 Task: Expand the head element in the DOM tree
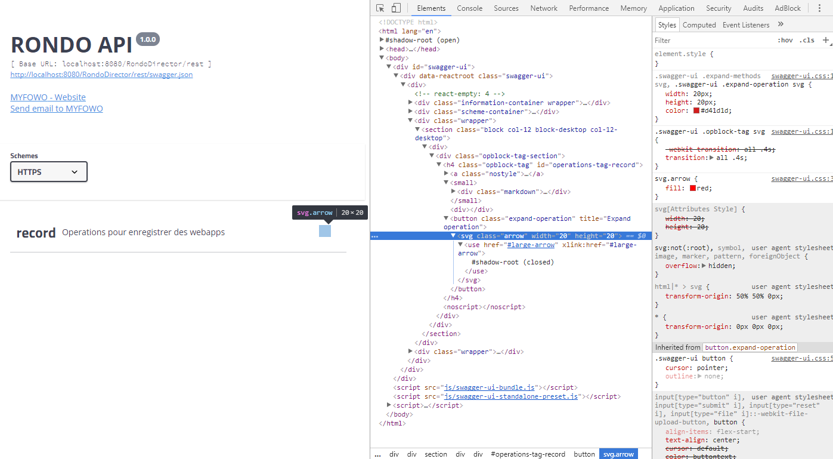pyautogui.click(x=382, y=48)
